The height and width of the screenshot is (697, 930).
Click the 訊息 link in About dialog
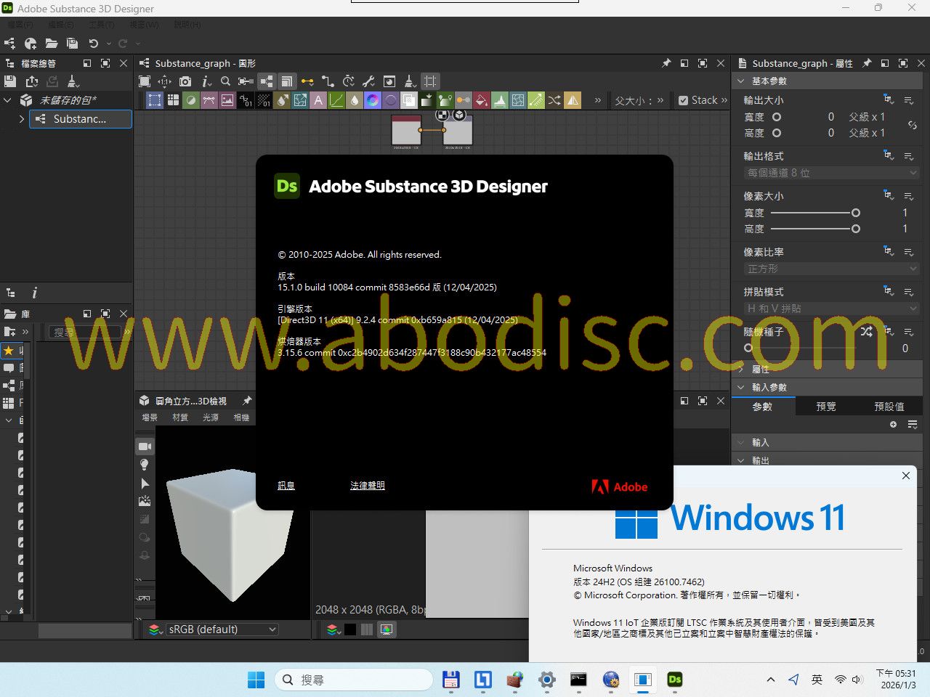[x=286, y=486]
